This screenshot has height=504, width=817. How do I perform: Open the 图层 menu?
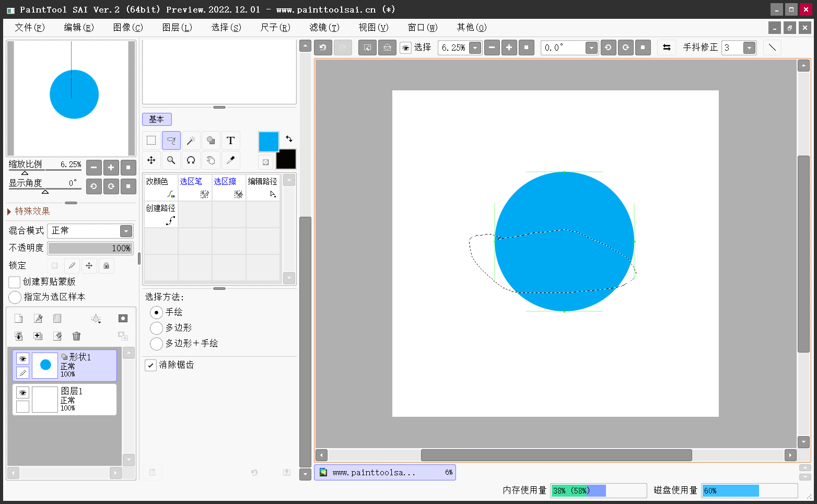coord(177,27)
